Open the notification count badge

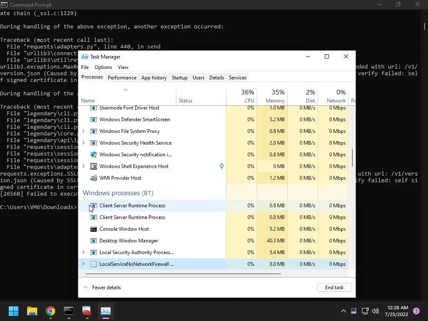coord(416,311)
